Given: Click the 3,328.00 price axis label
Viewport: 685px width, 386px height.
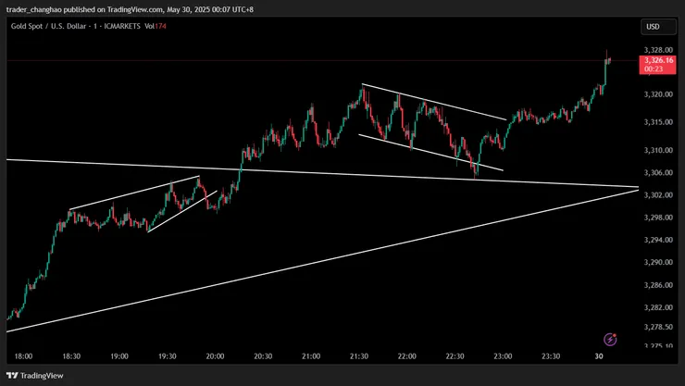Looking at the screenshot, I should point(658,50).
